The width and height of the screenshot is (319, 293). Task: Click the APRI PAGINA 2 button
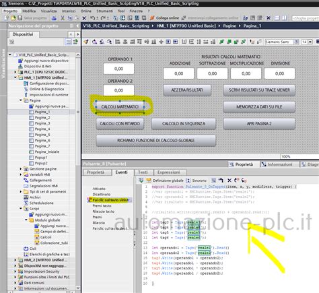259,124
